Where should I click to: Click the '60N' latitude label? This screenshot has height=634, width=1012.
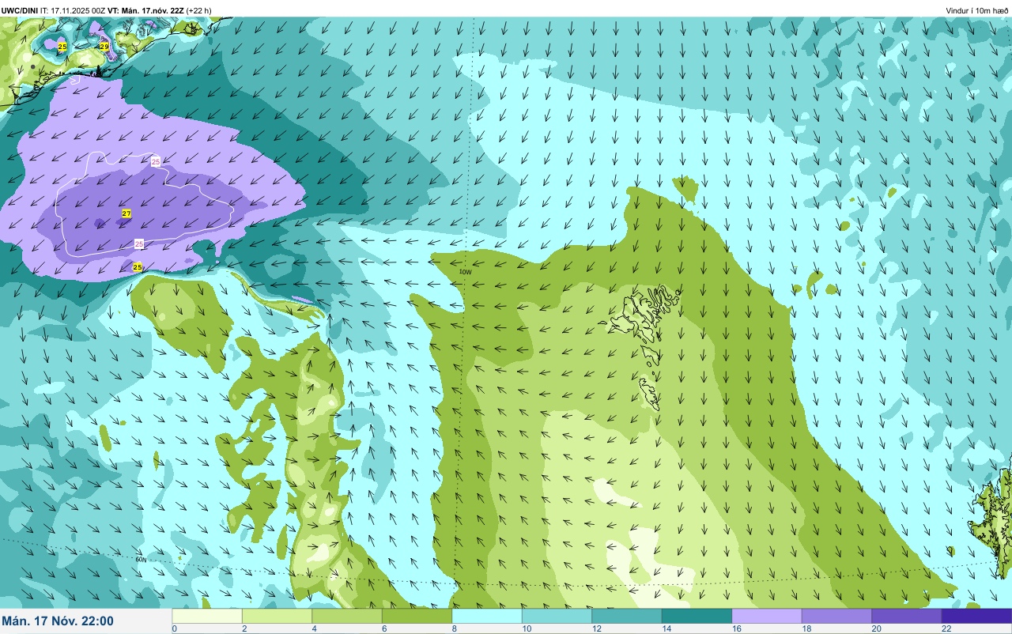click(141, 560)
